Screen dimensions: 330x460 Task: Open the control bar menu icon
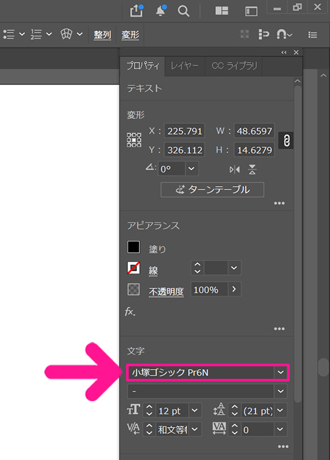click(x=312, y=35)
